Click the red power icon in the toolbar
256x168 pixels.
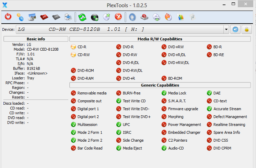[x=8, y=17]
